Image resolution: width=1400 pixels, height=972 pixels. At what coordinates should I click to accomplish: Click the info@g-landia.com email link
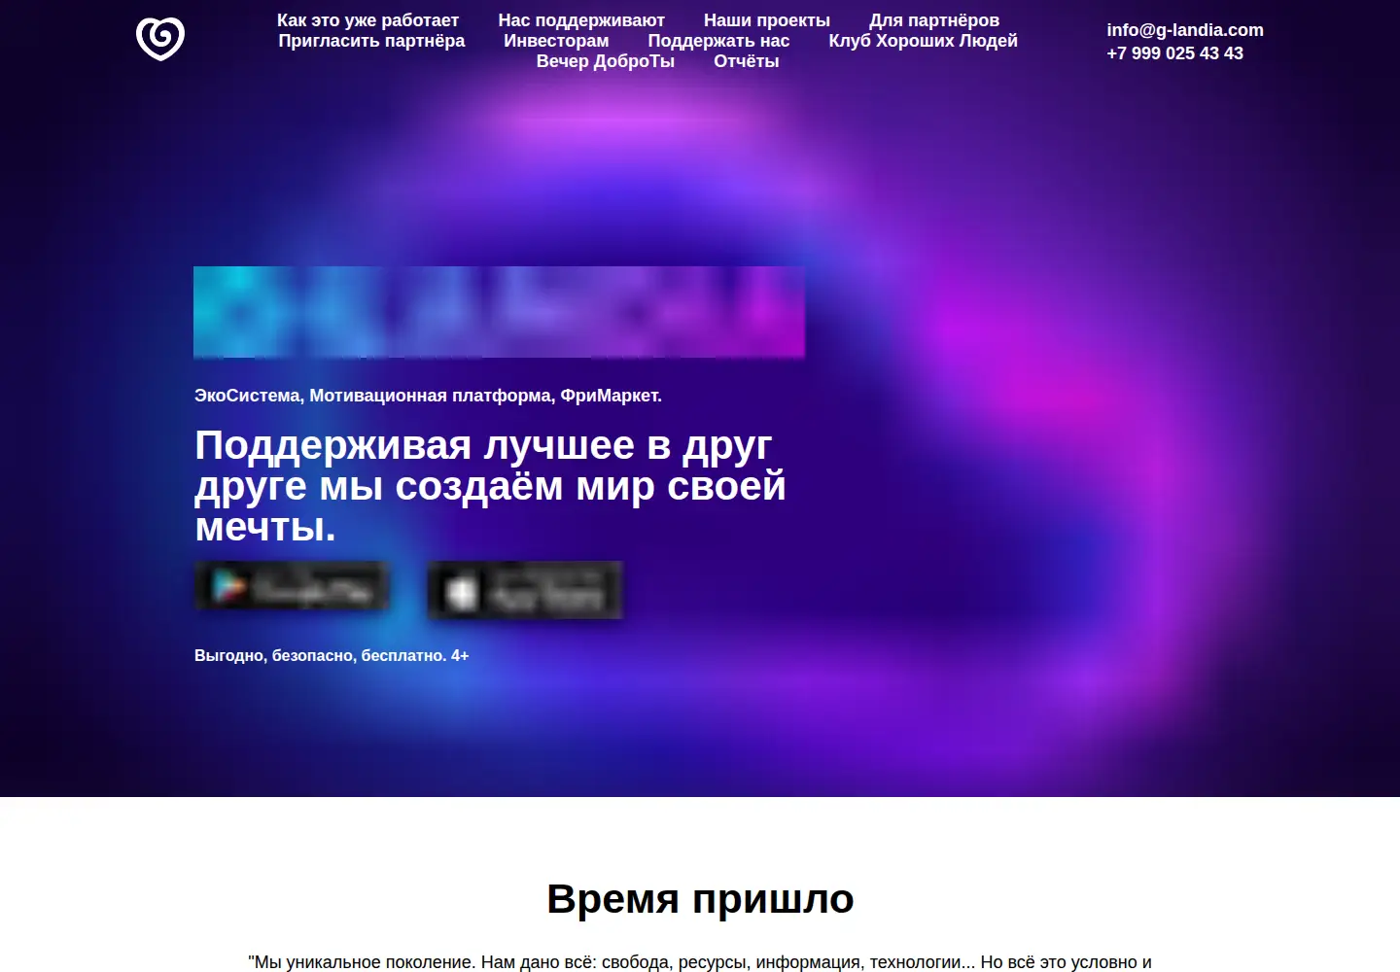pyautogui.click(x=1185, y=30)
